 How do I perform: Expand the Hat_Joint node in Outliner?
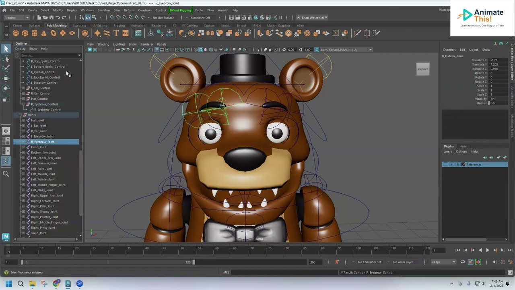click(x=23, y=120)
